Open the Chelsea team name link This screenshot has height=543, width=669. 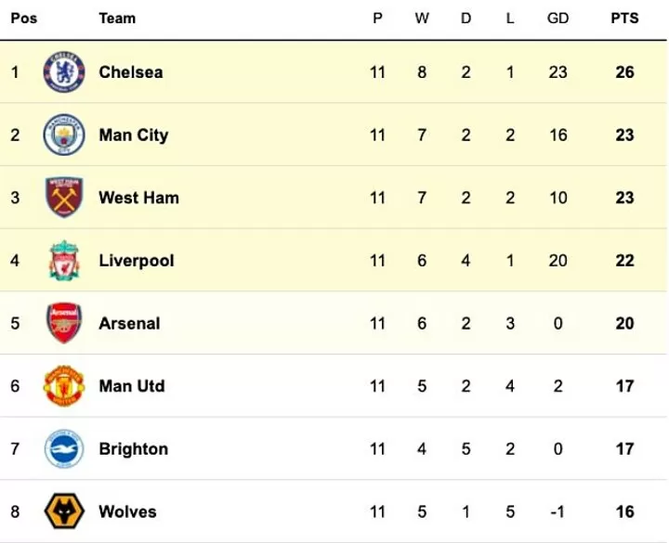click(x=131, y=72)
